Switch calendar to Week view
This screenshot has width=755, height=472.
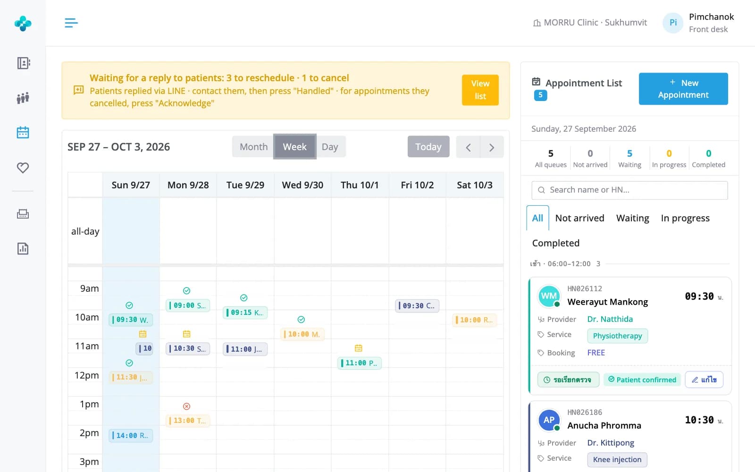pos(294,147)
